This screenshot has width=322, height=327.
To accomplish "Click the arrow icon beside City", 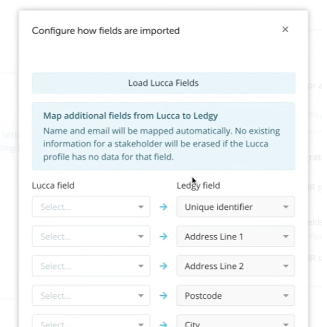I will [x=163, y=324].
